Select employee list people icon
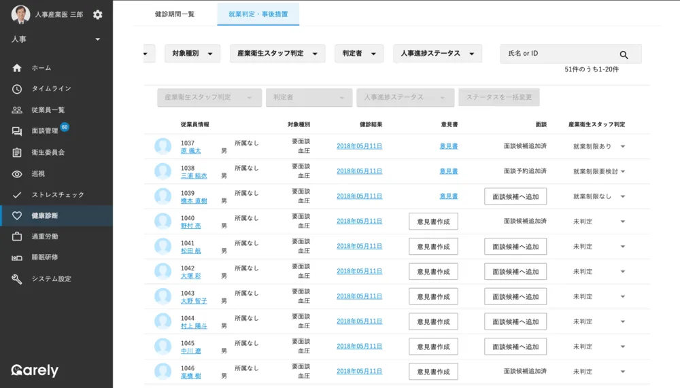 coord(17,110)
